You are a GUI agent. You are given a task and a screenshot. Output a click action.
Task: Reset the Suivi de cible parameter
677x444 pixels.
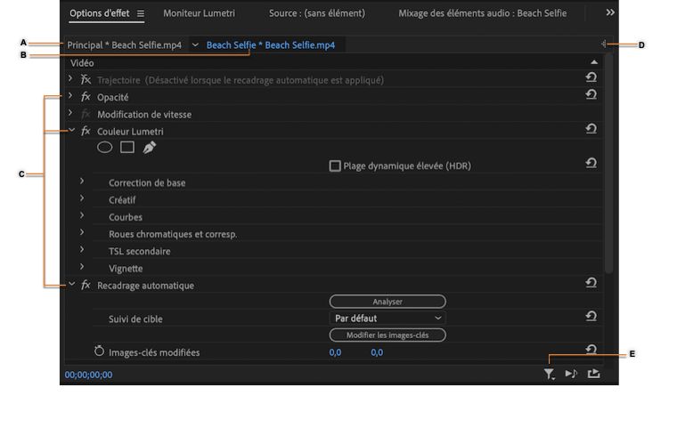point(591,317)
